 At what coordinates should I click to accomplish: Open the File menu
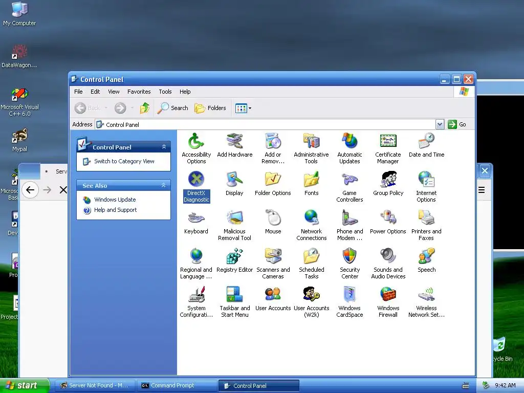pos(78,92)
